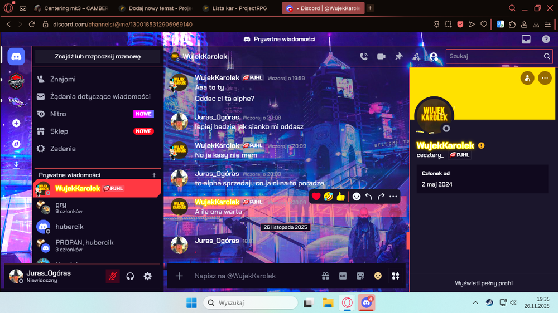
Task: Create a new private message
Action: tap(154, 175)
